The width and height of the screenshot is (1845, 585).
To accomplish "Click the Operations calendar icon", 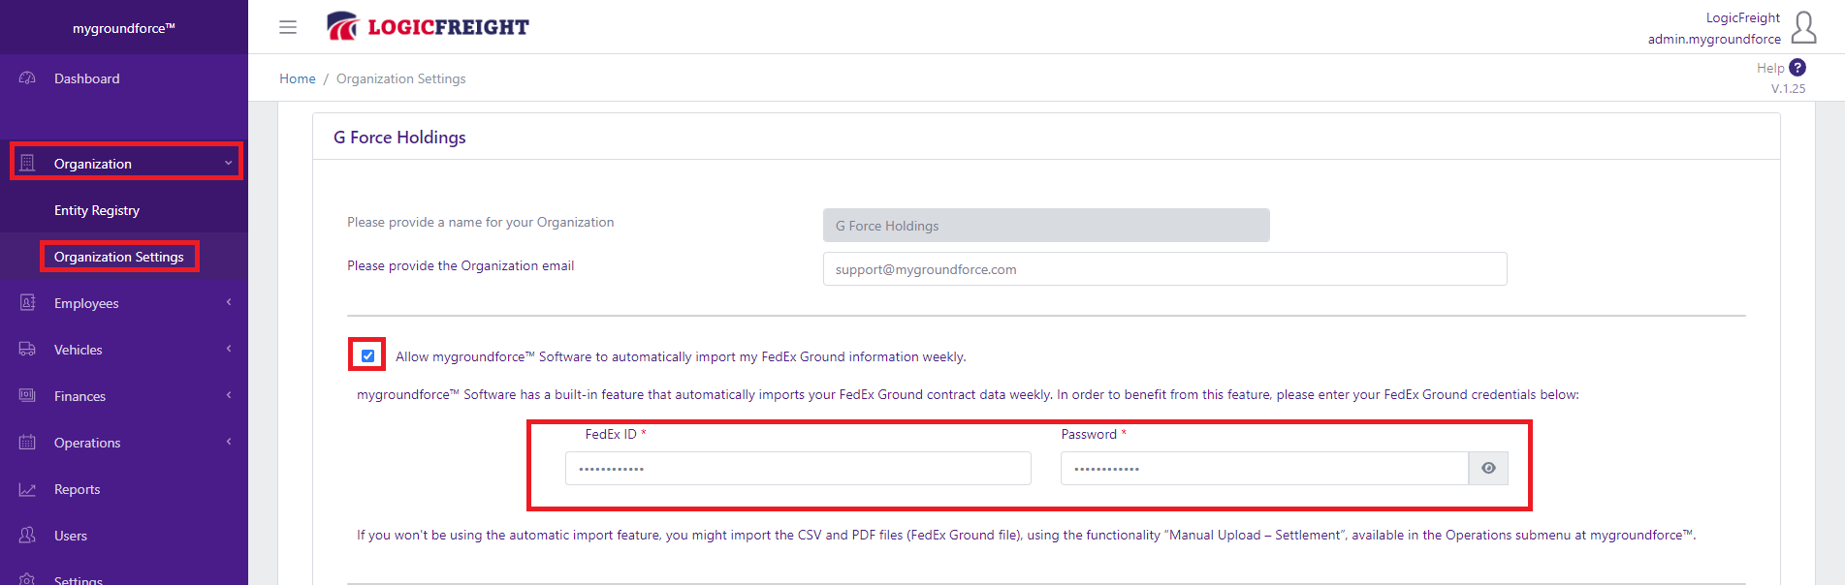I will tap(27, 443).
